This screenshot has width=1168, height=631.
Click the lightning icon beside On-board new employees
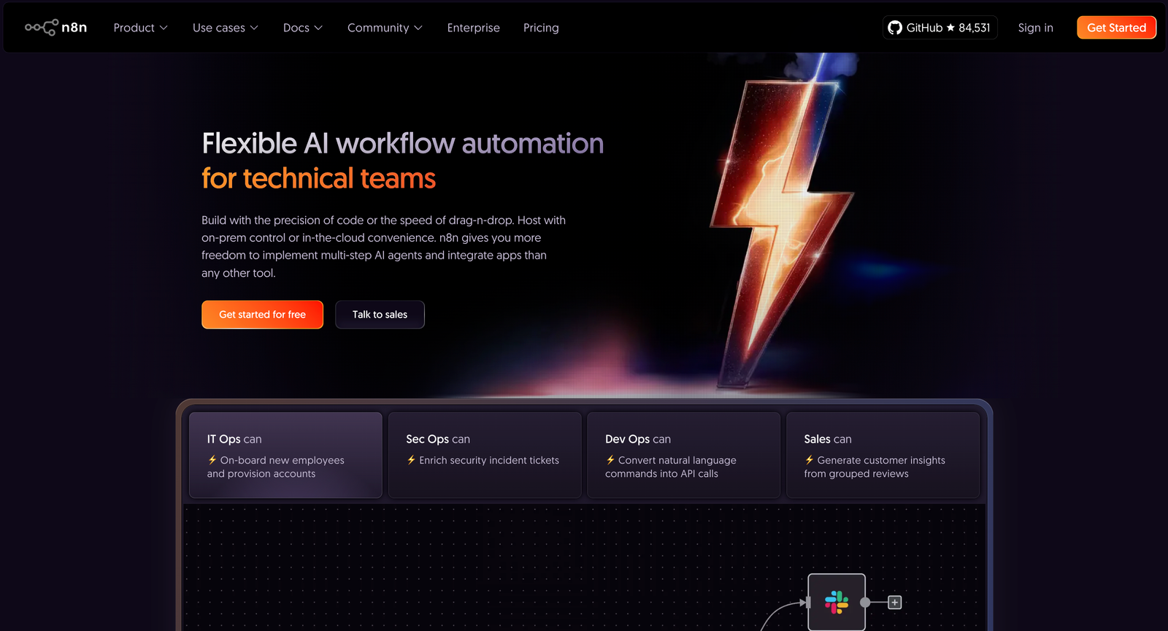[212, 460]
